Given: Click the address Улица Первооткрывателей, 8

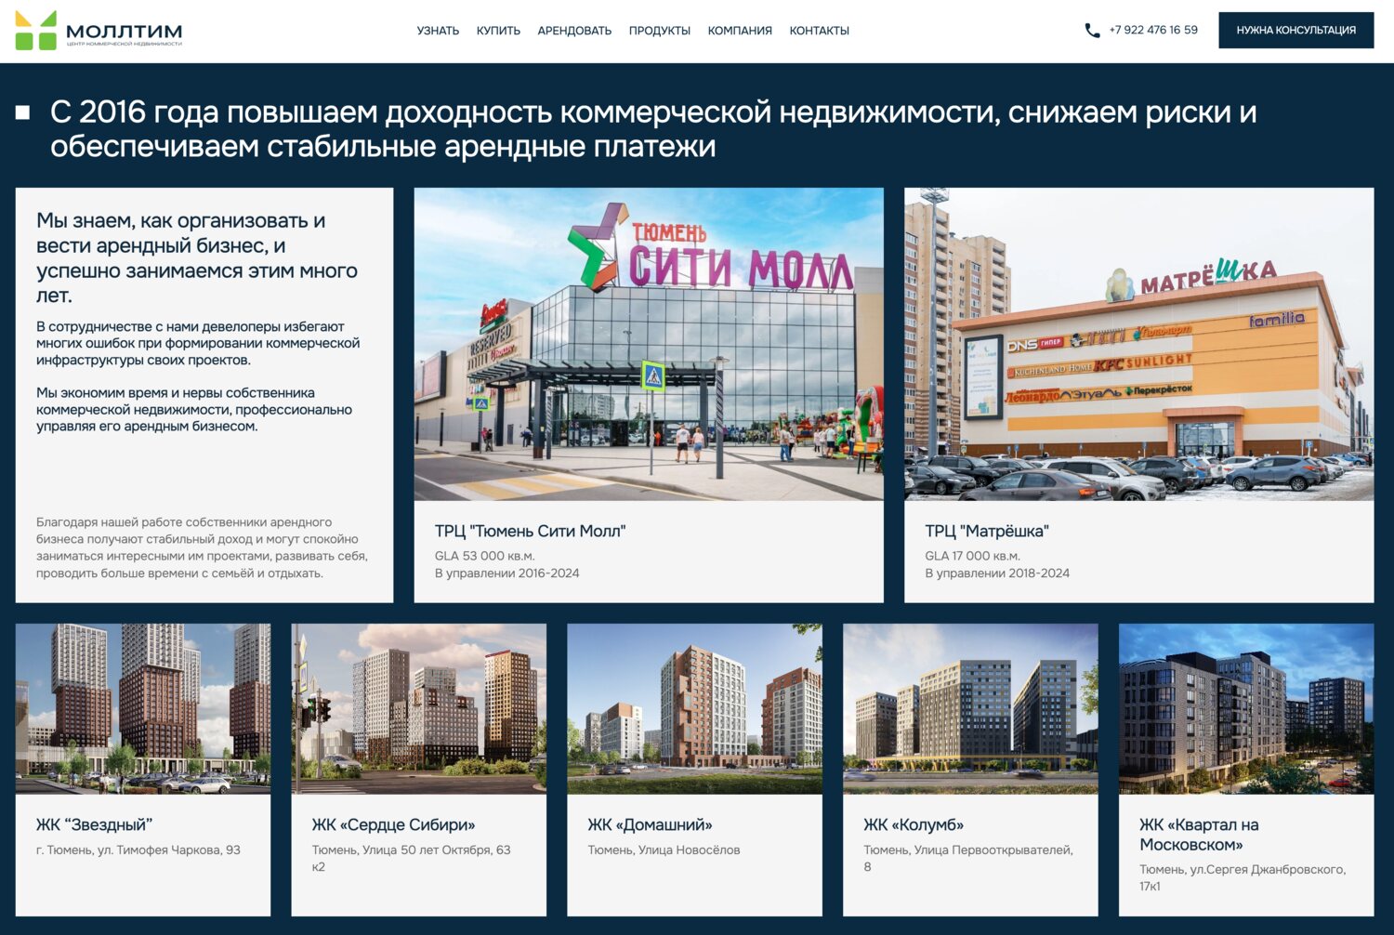Looking at the screenshot, I should [968, 858].
